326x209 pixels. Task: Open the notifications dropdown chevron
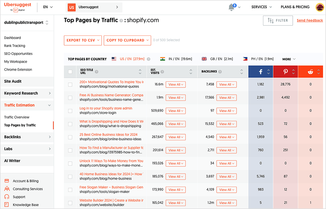tap(239, 7)
